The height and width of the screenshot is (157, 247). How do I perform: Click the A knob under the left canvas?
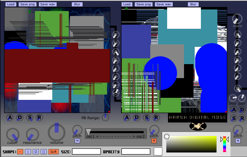(10, 118)
